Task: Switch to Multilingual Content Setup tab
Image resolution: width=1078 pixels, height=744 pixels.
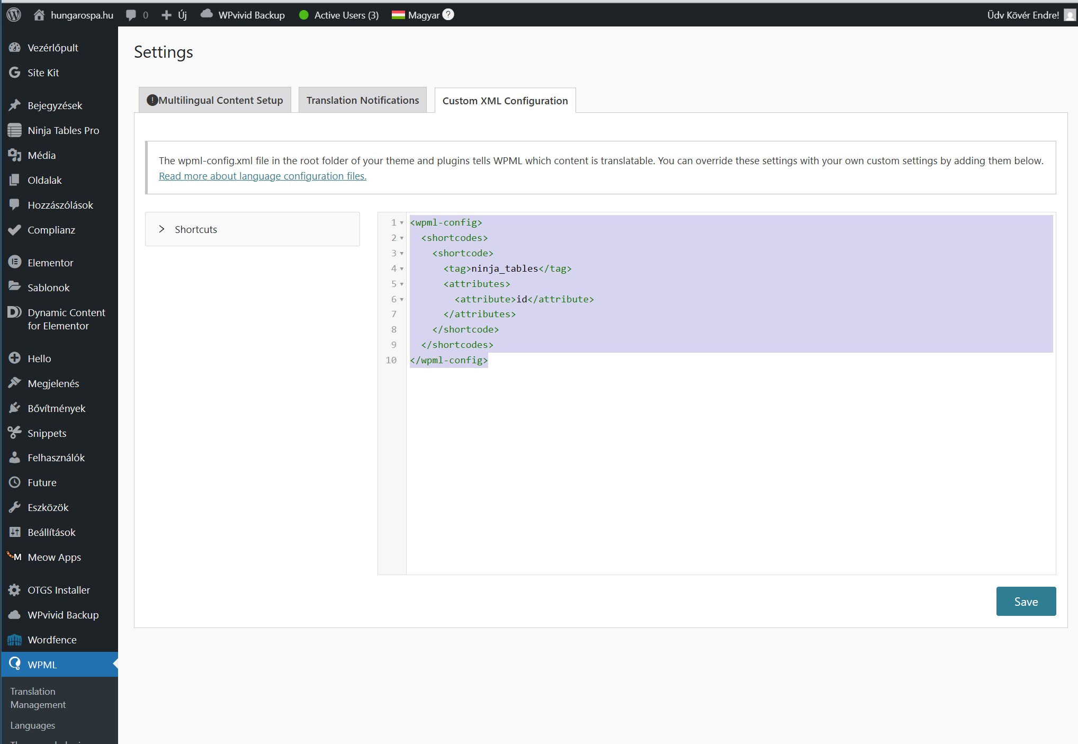Action: 215,100
